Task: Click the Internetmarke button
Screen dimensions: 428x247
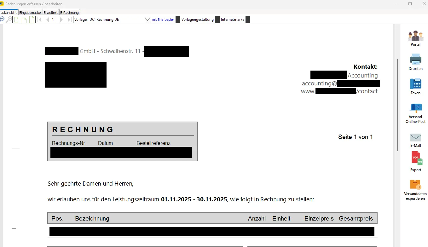Action: point(232,20)
